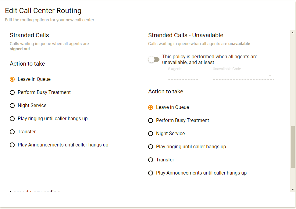Select Transfer option under Stranded Calls
The image size is (296, 209).
12,132
